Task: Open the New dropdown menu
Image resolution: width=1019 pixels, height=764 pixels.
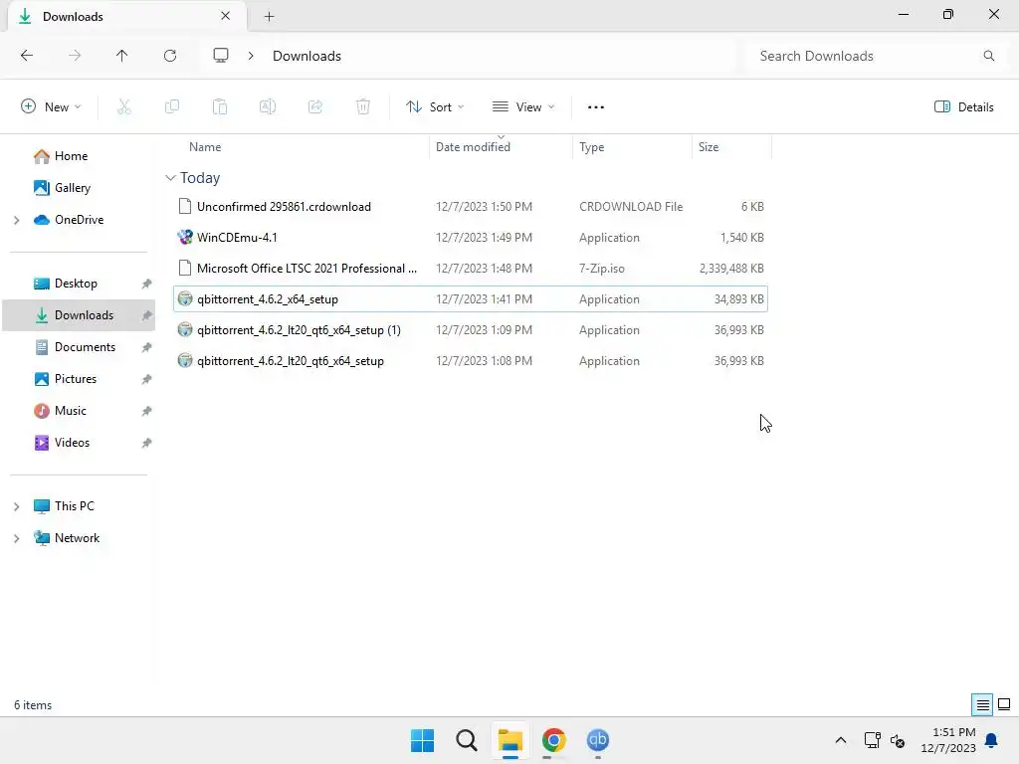Action: [52, 107]
